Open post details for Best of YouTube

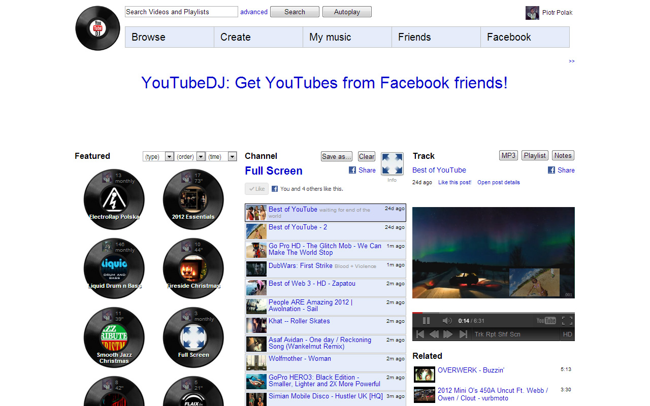pyautogui.click(x=498, y=182)
